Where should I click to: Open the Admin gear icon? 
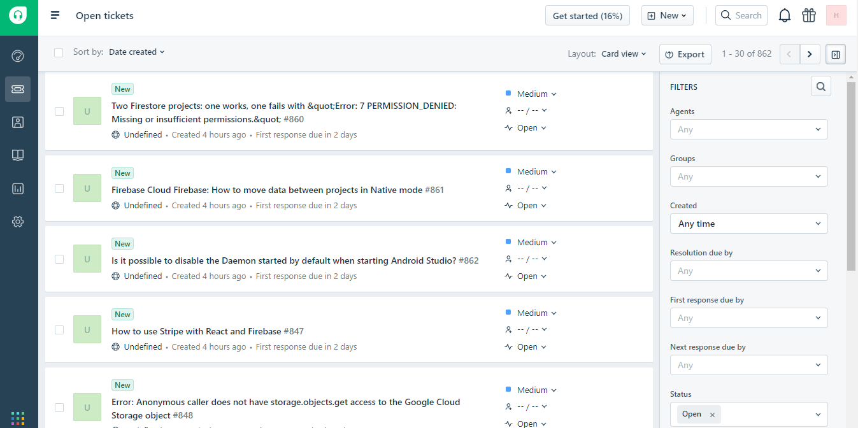[x=18, y=222]
